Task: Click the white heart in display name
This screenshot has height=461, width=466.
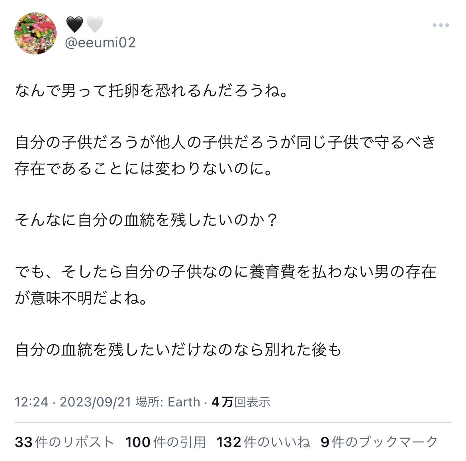Action: pyautogui.click(x=95, y=24)
